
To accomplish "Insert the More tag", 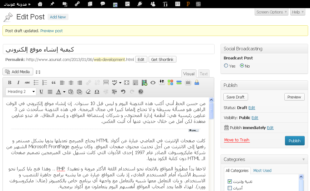I will 106,83.
